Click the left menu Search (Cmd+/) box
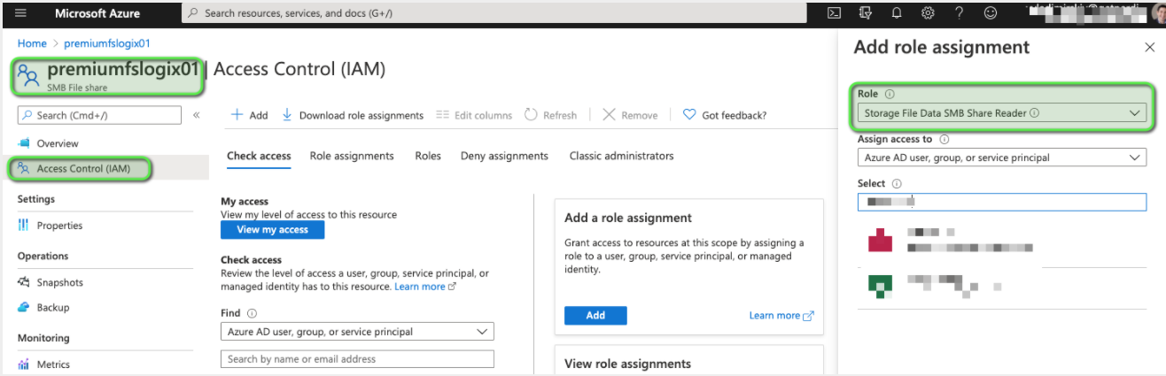 99,115
